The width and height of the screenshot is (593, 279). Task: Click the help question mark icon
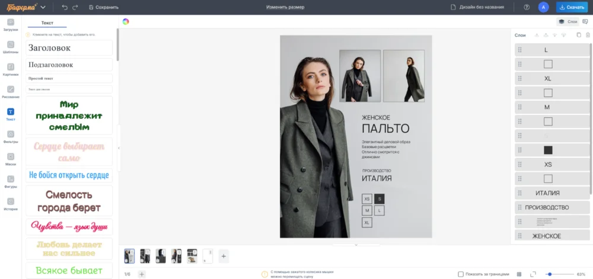(527, 7)
